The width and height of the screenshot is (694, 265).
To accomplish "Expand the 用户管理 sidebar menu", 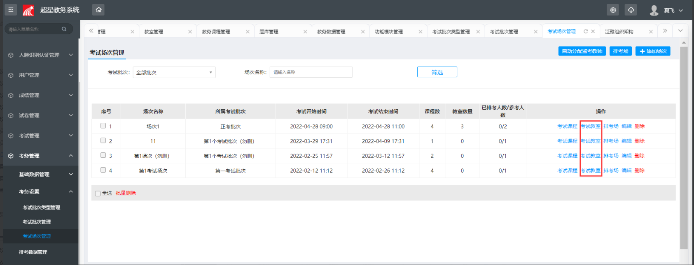I will [40, 75].
